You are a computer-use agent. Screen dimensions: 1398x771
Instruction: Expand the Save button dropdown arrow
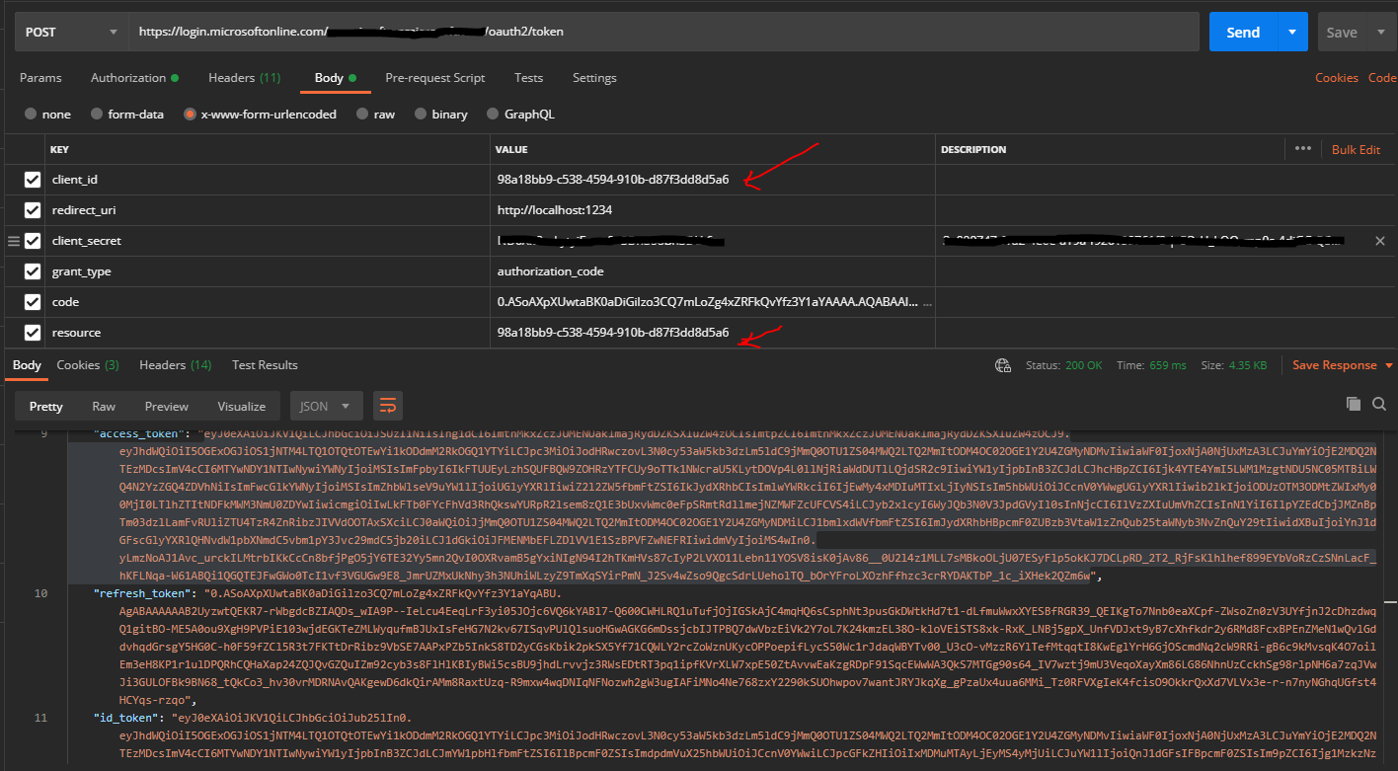[x=1380, y=32]
